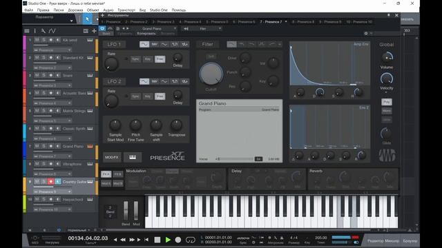The width and height of the screenshot is (442, 248).
Task: Open the Файл menu
Action: click(28, 10)
